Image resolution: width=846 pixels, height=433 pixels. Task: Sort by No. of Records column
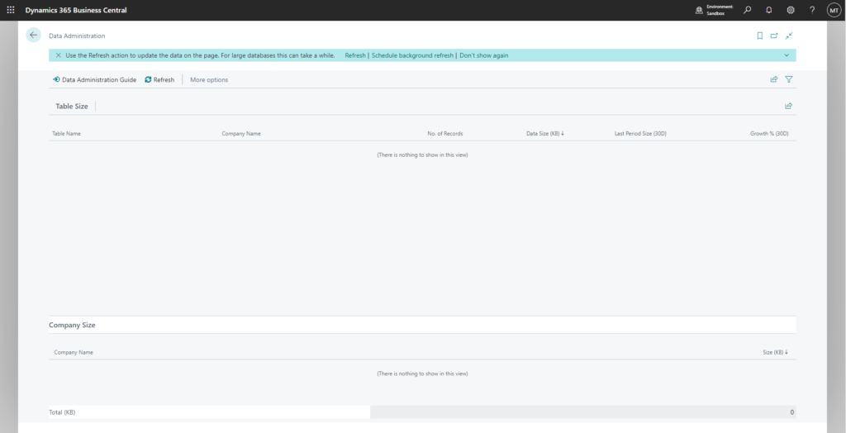tap(445, 133)
